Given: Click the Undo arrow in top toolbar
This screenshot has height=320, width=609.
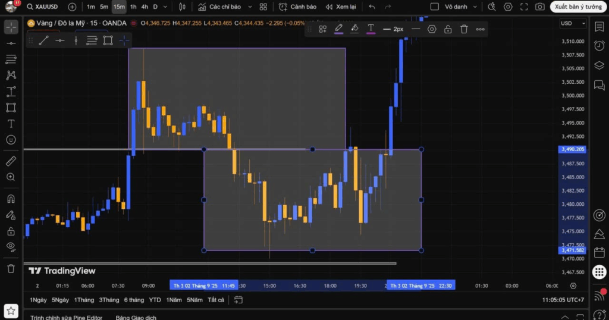Looking at the screenshot, I should 372,7.
